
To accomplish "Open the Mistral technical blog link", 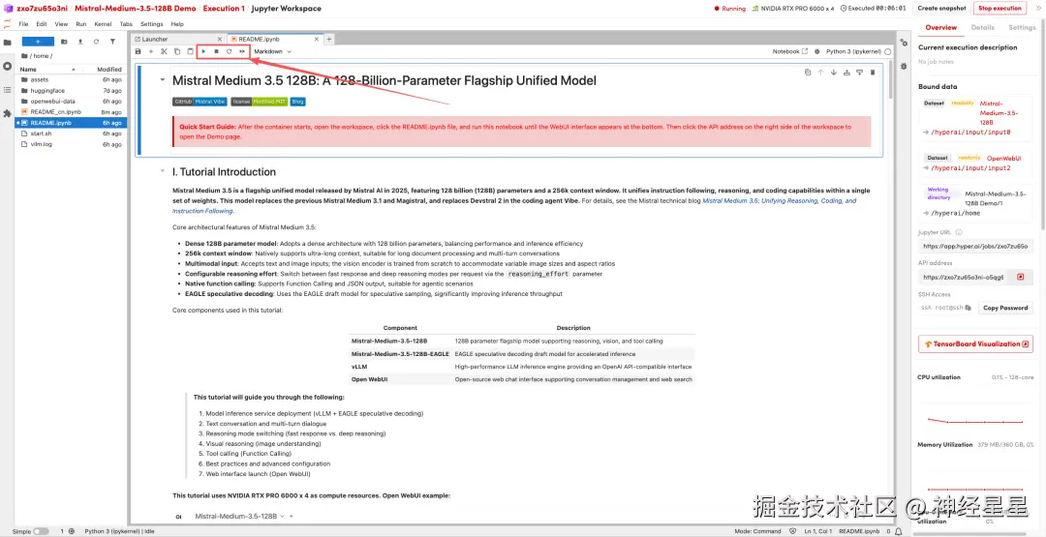I will [513, 205].
